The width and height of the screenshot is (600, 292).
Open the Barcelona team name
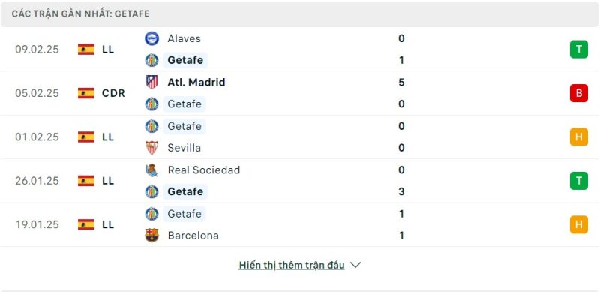pos(193,235)
